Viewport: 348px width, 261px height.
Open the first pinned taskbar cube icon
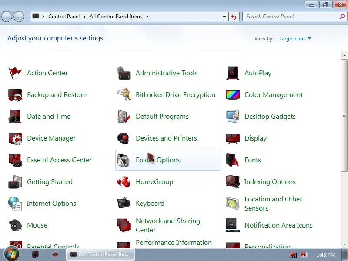click(36, 254)
